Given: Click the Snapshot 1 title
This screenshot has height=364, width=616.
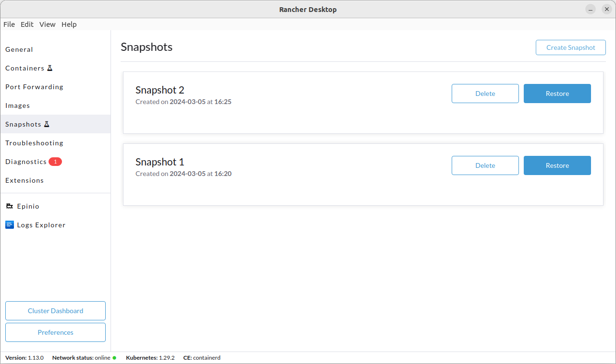Looking at the screenshot, I should tap(160, 162).
